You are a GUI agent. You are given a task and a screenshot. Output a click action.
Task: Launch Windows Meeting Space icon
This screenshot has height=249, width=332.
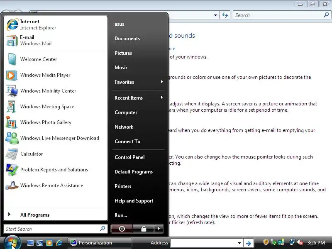pos(11,107)
